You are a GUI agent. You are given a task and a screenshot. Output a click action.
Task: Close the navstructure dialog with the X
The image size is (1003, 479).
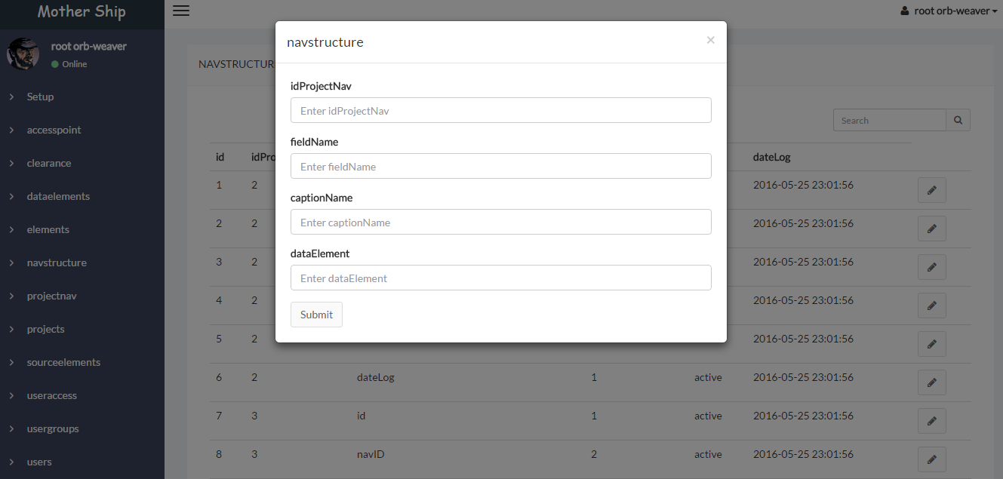pos(710,40)
